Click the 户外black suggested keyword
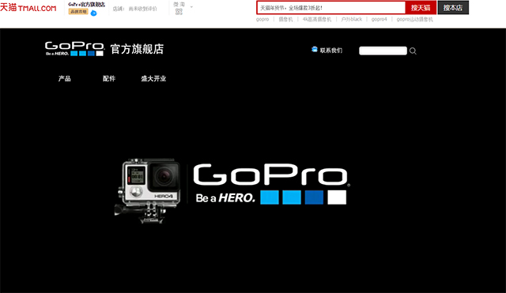The width and height of the screenshot is (506, 293). (x=352, y=19)
